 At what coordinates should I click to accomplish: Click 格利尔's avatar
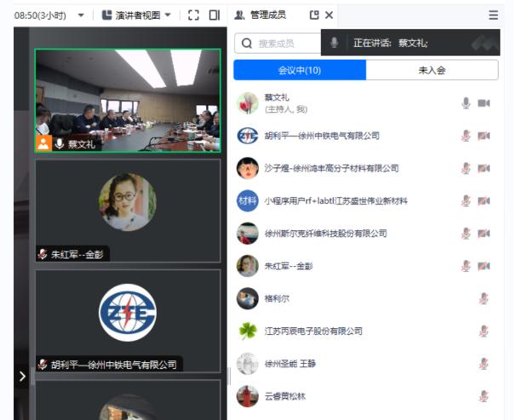point(248,298)
